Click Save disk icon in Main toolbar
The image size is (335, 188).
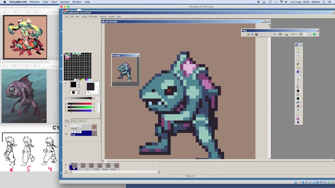[256, 34]
